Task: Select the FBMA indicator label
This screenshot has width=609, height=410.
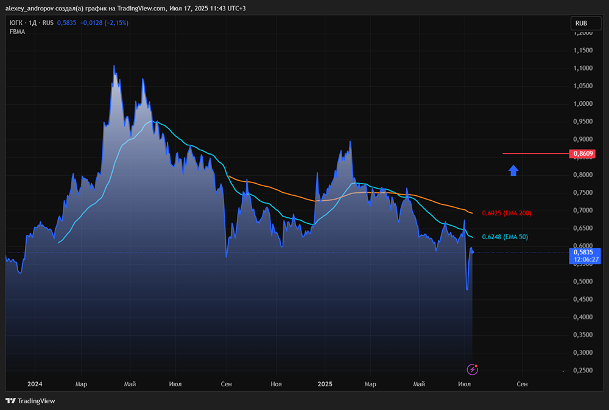Action: click(18, 32)
